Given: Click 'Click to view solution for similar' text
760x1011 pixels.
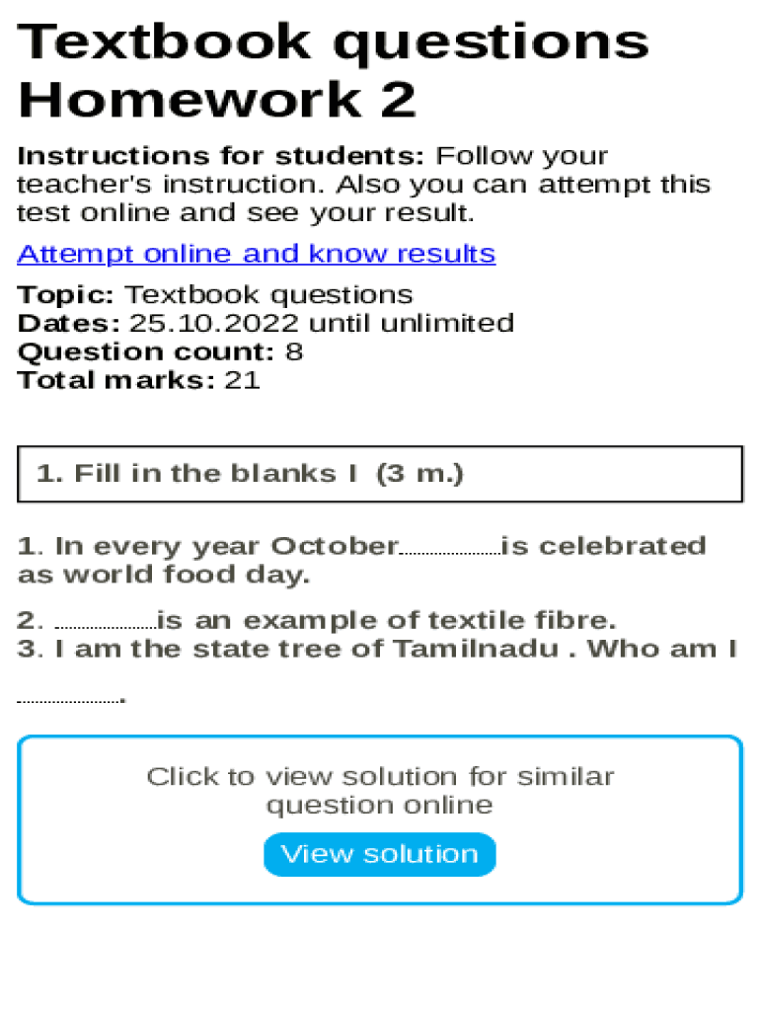Looking at the screenshot, I should tap(380, 777).
